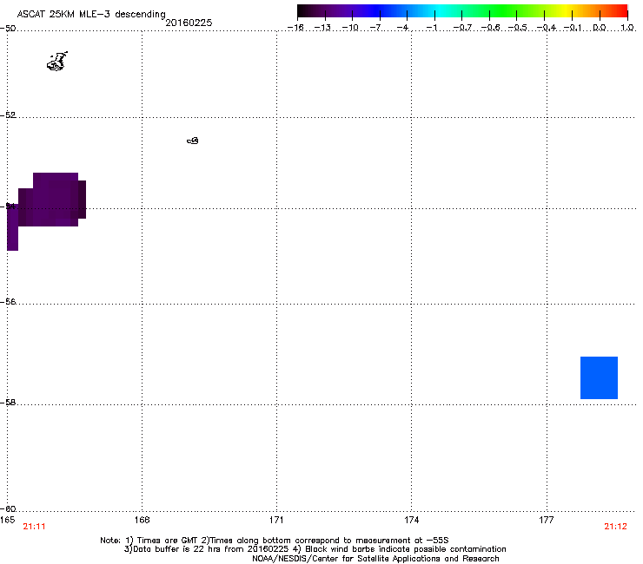Click the date '20160225' under the title
Viewport: 643px width, 564px height.
pyautogui.click(x=189, y=23)
